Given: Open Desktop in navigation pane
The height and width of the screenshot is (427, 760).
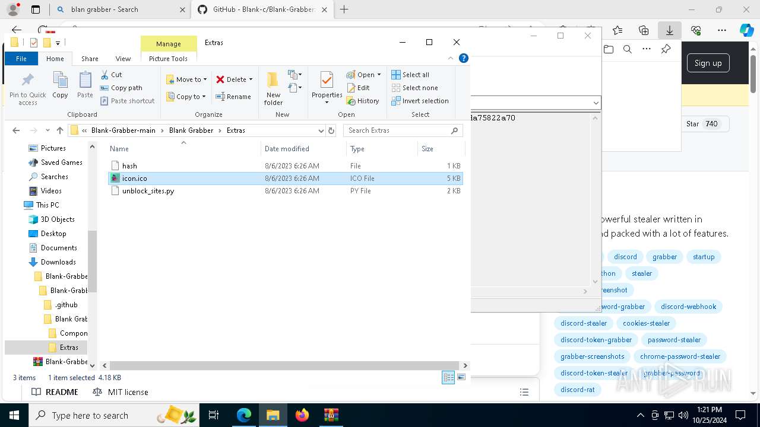Looking at the screenshot, I should point(53,234).
